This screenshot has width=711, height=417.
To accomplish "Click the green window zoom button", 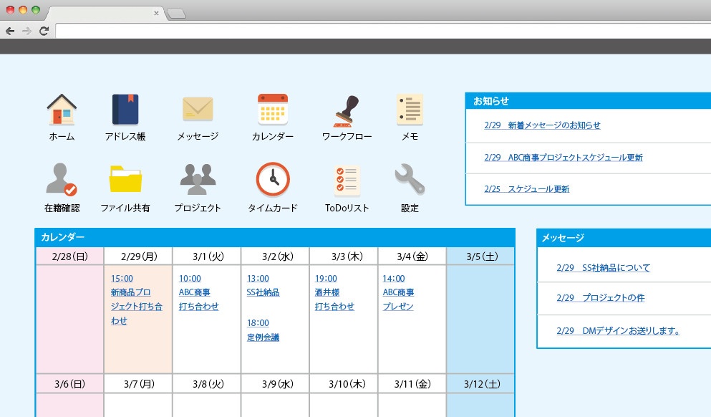I will pyautogui.click(x=36, y=10).
